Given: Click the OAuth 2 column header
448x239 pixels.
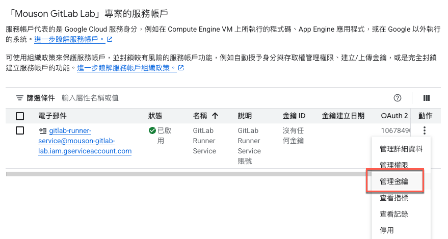Looking at the screenshot, I should [396, 116].
